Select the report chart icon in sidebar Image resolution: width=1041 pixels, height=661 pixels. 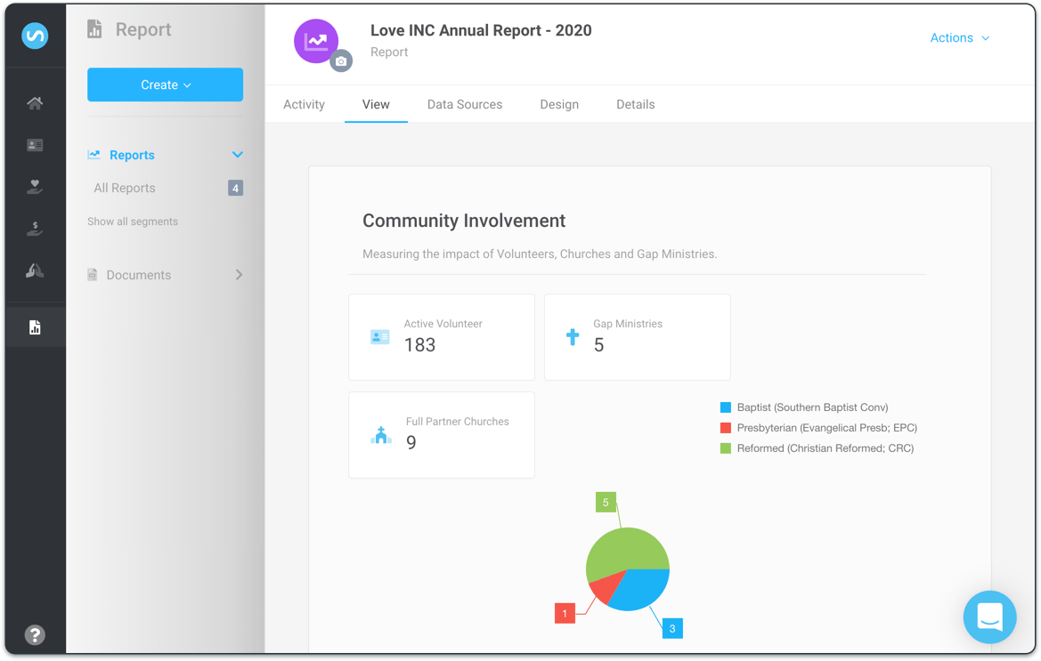tap(35, 327)
